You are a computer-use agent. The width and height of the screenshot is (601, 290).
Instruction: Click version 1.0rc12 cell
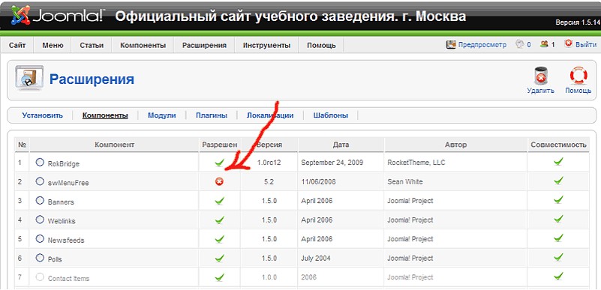(x=269, y=163)
